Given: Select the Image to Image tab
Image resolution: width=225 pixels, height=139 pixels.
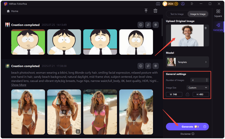Looking at the screenshot, I should (198, 14).
